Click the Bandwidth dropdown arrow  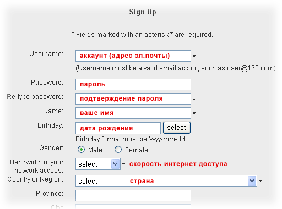pos(116,164)
